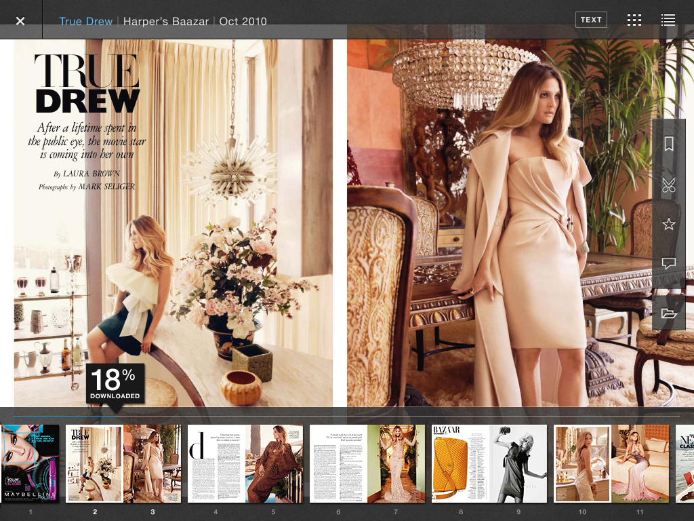
Task: Tap page number 1 under the thumbnails
Action: click(x=30, y=512)
